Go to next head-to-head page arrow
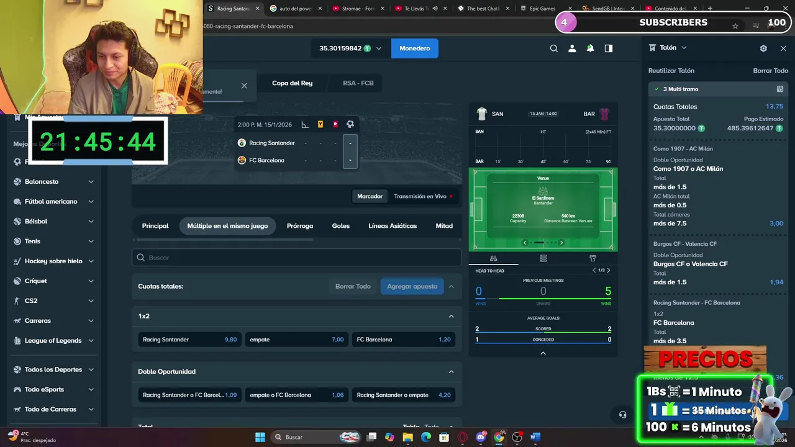The image size is (795, 447). (x=609, y=270)
